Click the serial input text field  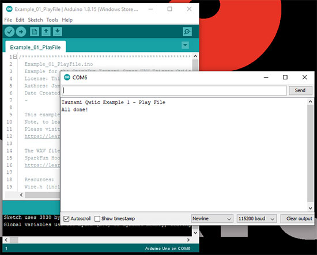174,90
